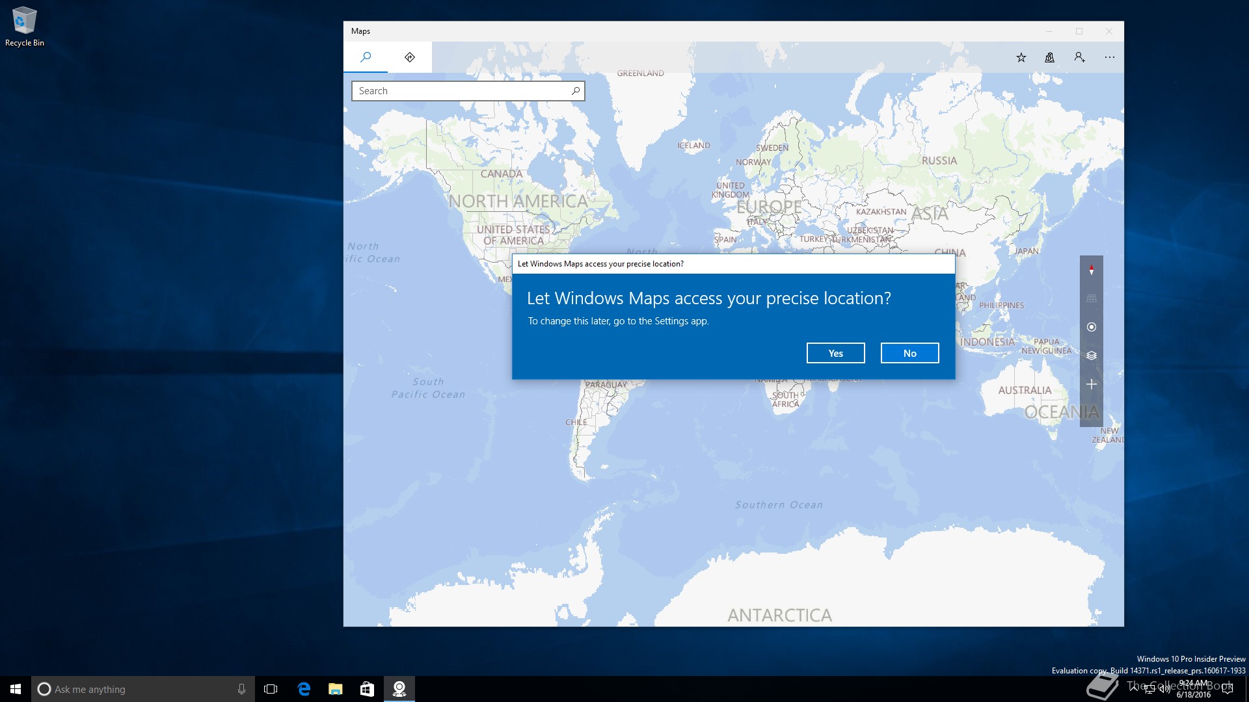
Task: Click No to deny location access
Action: click(909, 353)
